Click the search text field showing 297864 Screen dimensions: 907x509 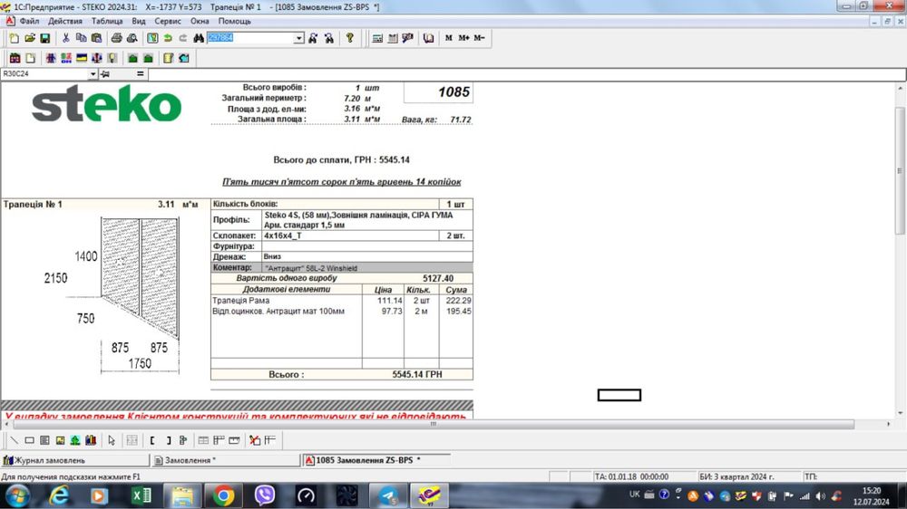[250, 38]
